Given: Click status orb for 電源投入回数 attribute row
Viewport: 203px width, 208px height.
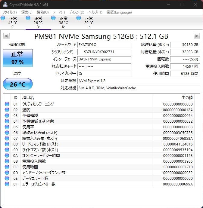Looking at the screenshot, I should coord(7,161).
